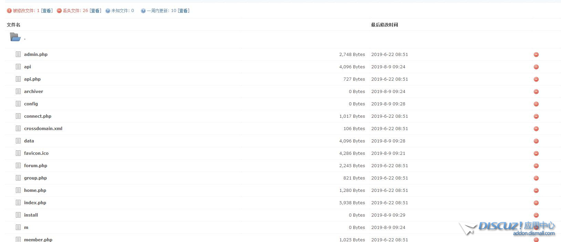Screen dimensions: 561x242
Task: Select the config entry name
Action: 31,104
